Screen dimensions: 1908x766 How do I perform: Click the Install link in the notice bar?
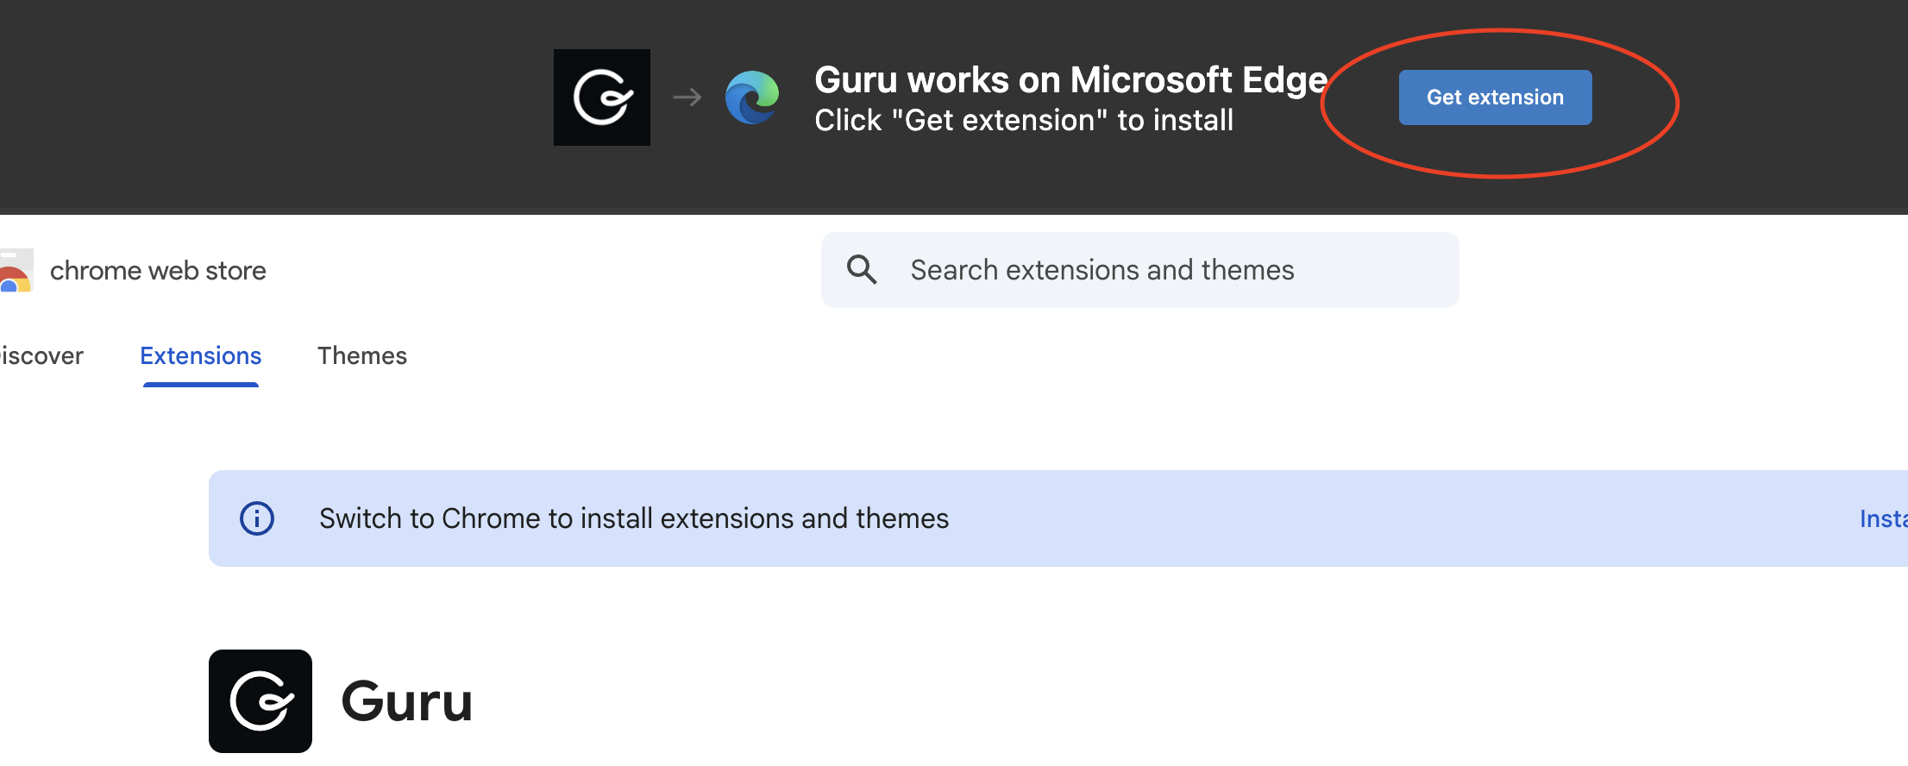click(1884, 518)
